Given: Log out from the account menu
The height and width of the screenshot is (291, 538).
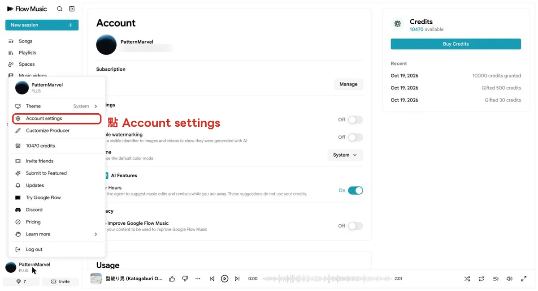Looking at the screenshot, I should pyautogui.click(x=56, y=249).
